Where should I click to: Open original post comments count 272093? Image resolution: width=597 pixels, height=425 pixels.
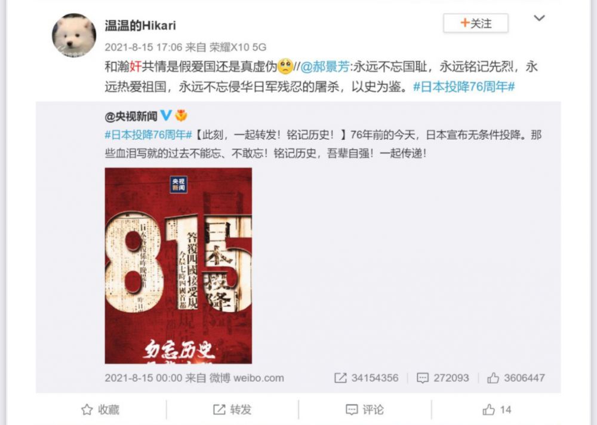click(443, 378)
